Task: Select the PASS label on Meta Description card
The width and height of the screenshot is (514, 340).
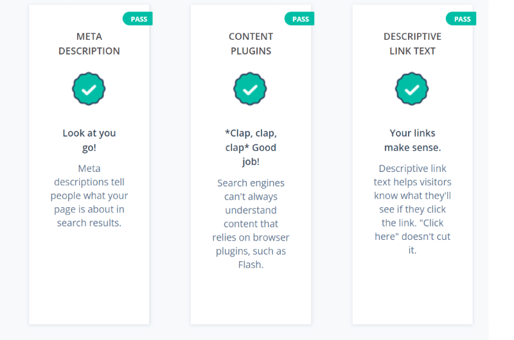Action: (x=137, y=19)
